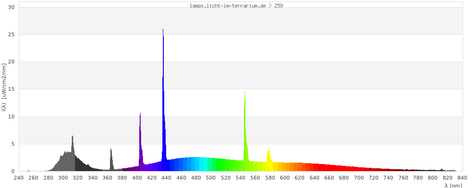The image size is (472, 188).
Task: Click the 25 y-axis tick label
Action: (12, 34)
